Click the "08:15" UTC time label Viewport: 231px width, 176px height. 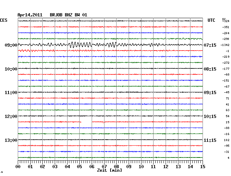[210, 69]
